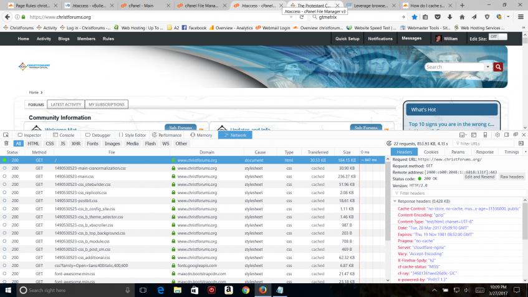Open the Windows Start menu
Screen dimensions: 528x297
pyautogui.click(x=8, y=290)
